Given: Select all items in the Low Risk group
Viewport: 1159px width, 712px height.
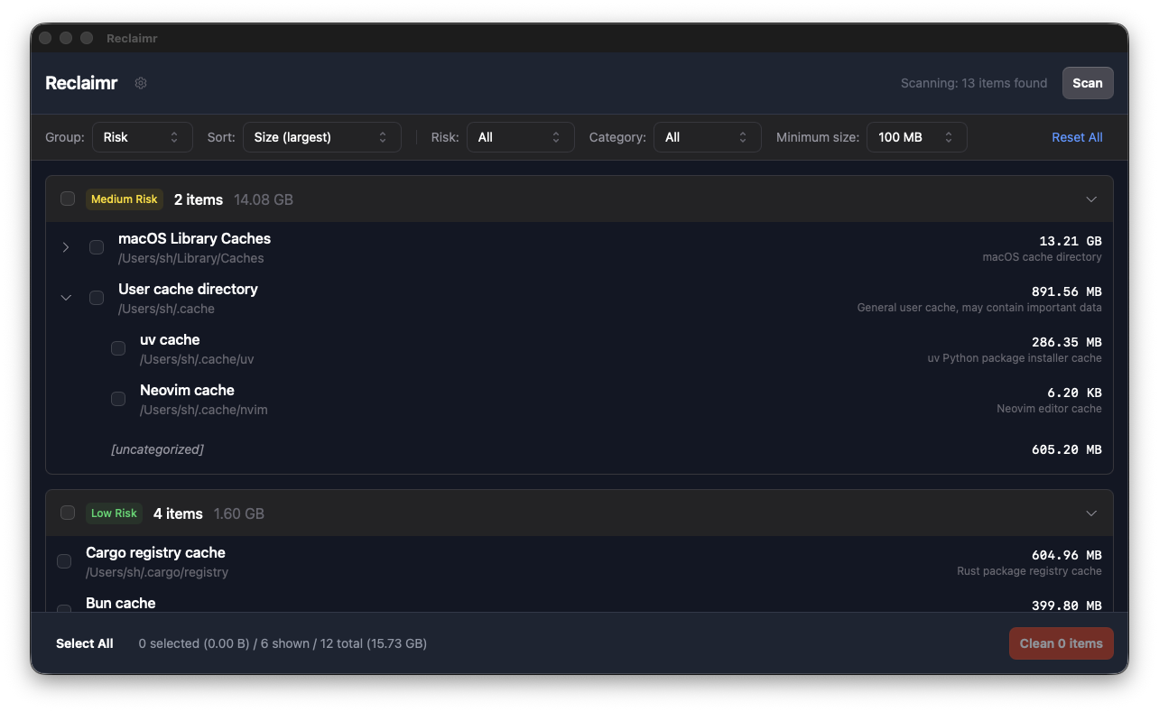Looking at the screenshot, I should tap(68, 513).
